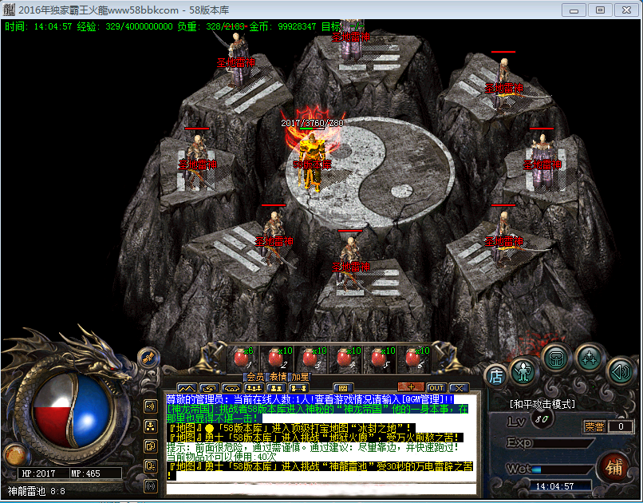Screen dimensions: 643x503
Task: Click the map location text 神龍雷池 8:8
Action: pos(36,491)
